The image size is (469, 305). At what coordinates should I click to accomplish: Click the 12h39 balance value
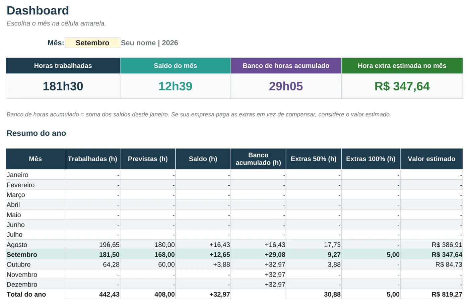[176, 86]
